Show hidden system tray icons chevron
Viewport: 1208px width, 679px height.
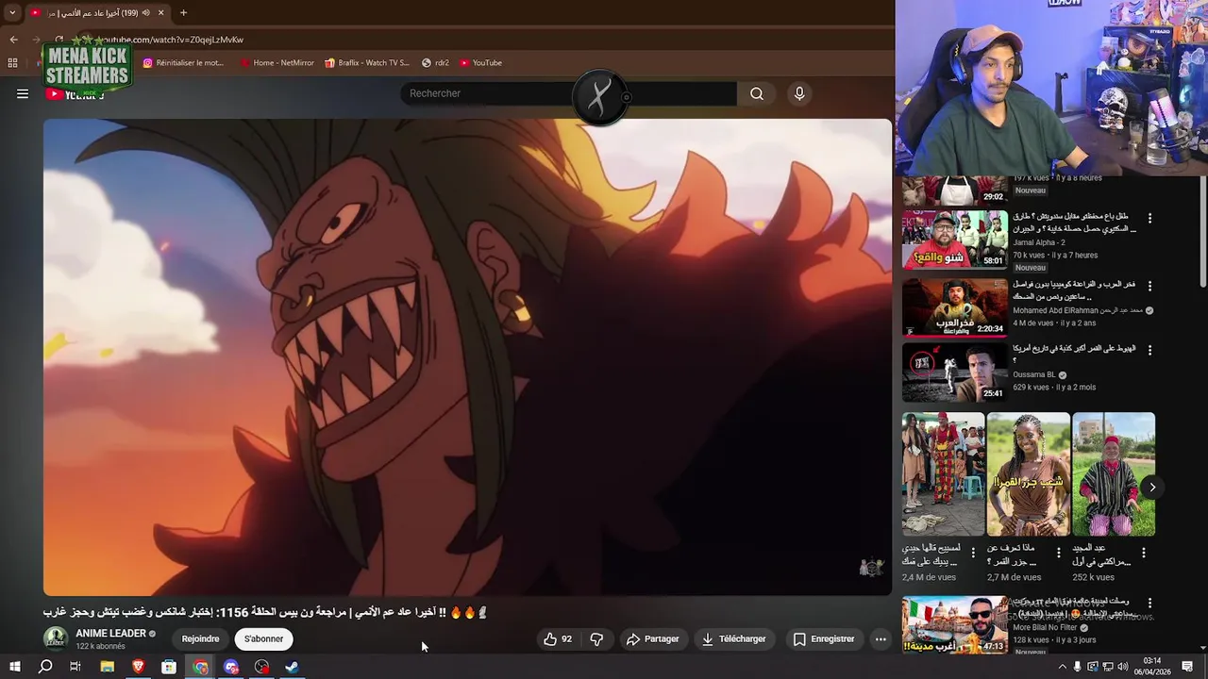coord(1062,667)
